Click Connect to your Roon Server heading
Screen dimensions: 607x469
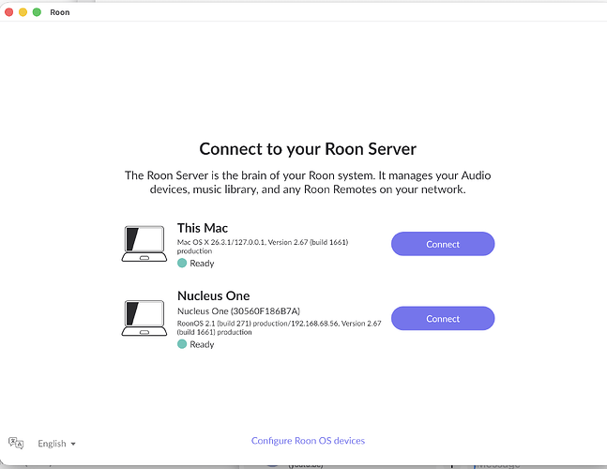pos(308,149)
